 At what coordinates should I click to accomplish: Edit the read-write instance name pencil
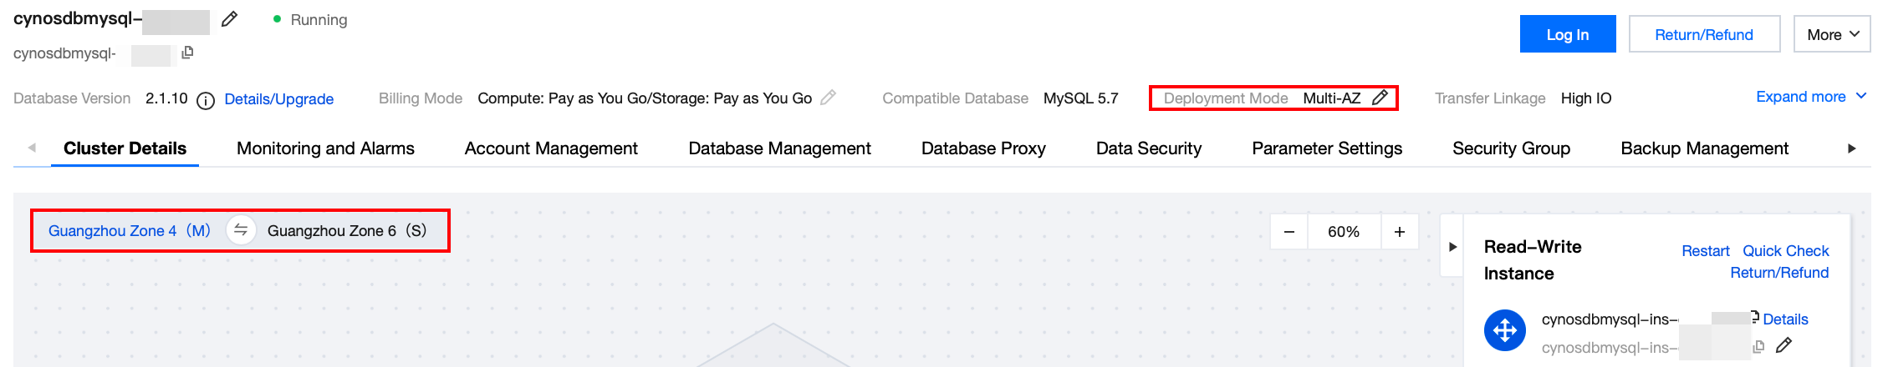[1783, 345]
